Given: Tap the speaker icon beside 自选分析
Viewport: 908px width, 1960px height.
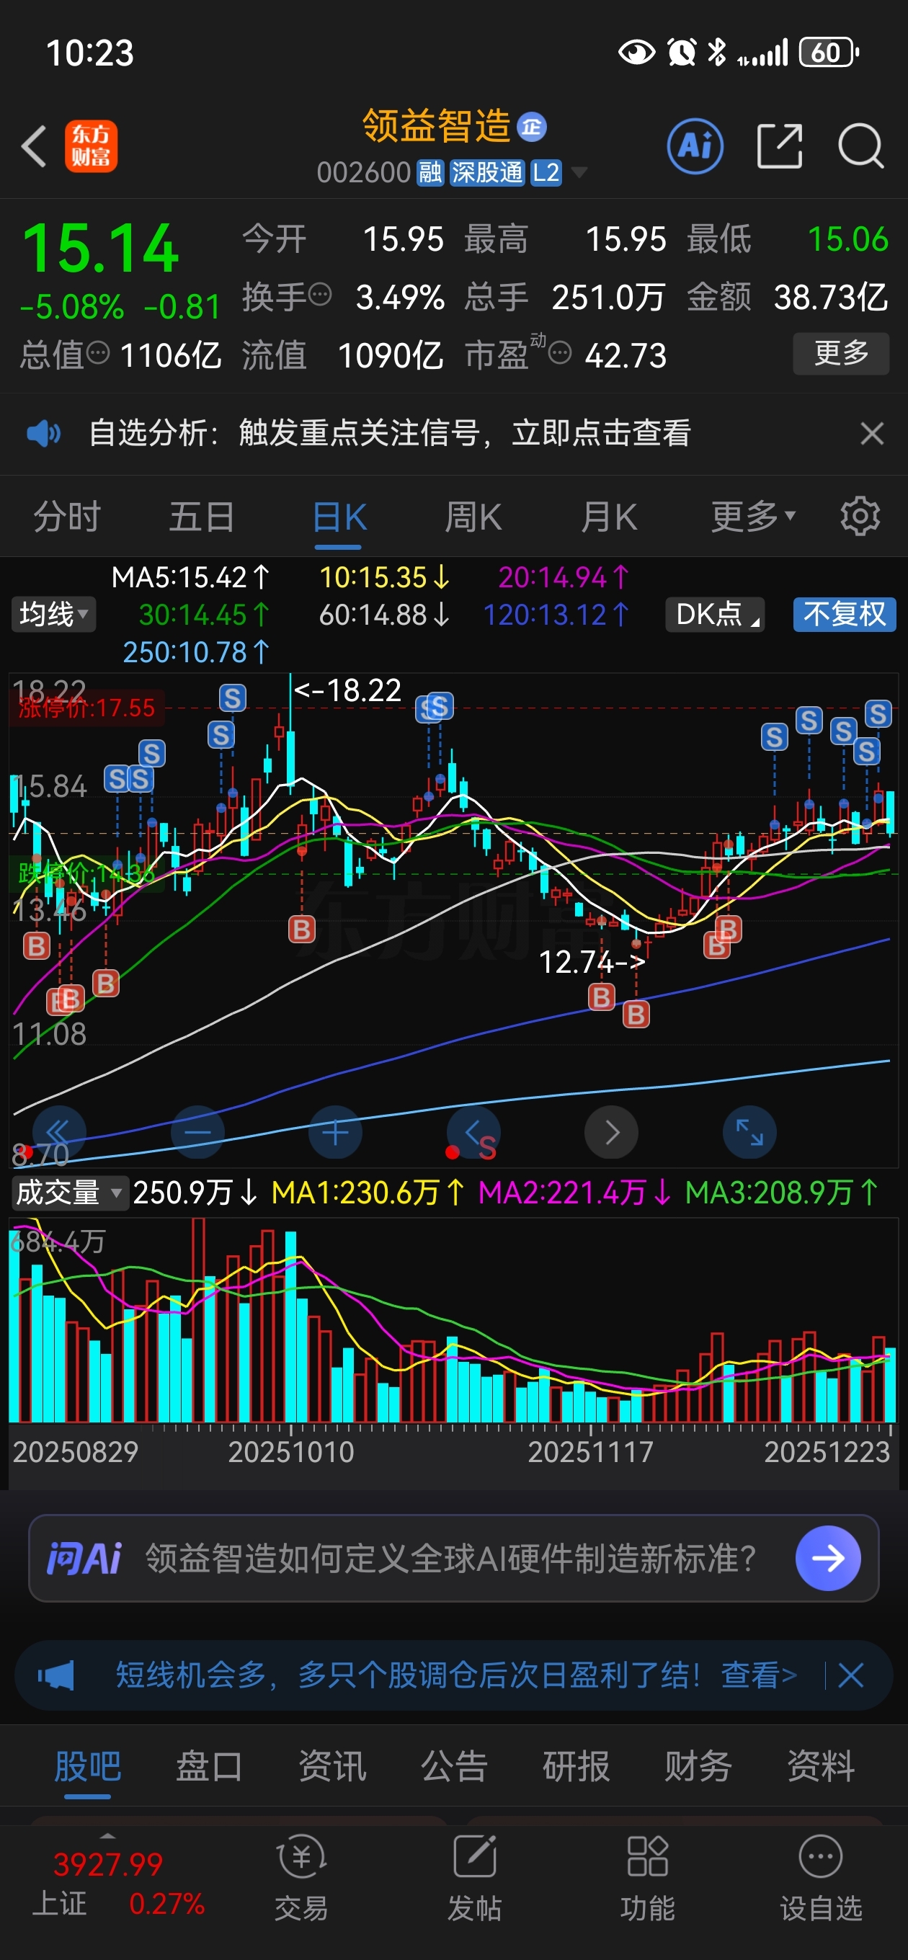Looking at the screenshot, I should (x=43, y=434).
